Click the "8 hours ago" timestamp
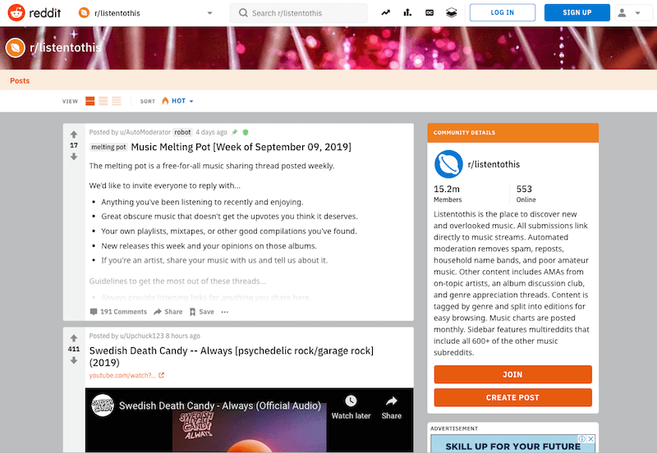Screen dimensions: 657x453 pos(182,336)
